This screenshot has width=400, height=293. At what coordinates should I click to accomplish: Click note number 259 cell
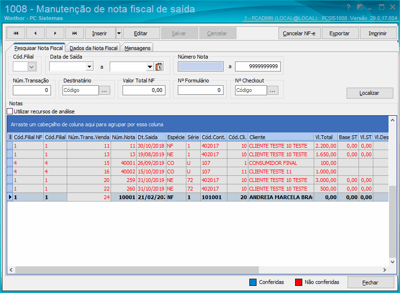coord(124,180)
